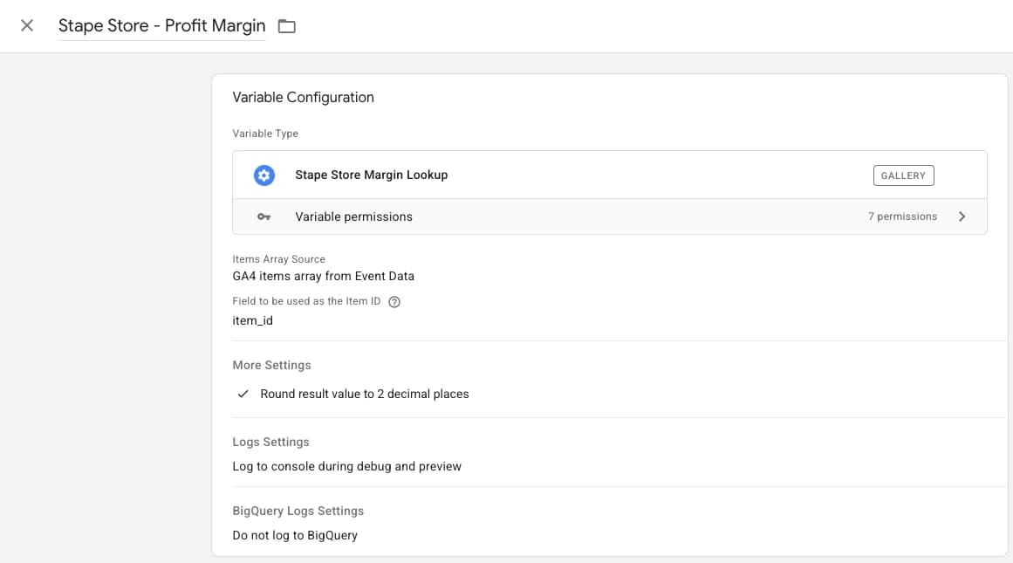Expand the 7 permissions chevron

(962, 216)
